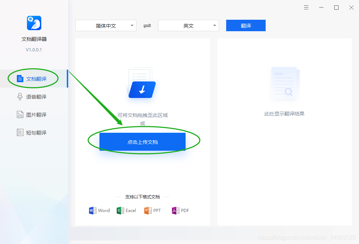Open the 简体中文 source language dropdown
Viewport: 359px width, 244px height.
(106, 25)
